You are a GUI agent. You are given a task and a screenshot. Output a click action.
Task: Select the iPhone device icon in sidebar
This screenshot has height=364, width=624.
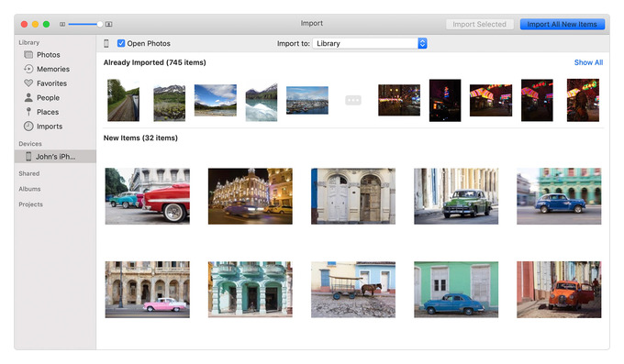28,157
